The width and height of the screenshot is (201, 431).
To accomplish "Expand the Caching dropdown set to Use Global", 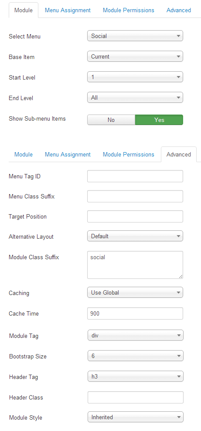I will (135, 292).
